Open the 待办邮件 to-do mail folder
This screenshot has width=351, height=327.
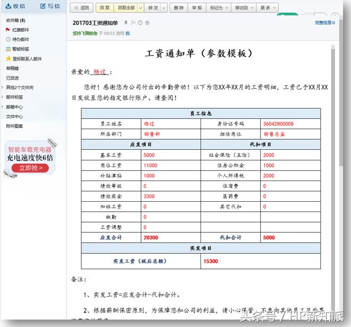[x=20, y=39]
